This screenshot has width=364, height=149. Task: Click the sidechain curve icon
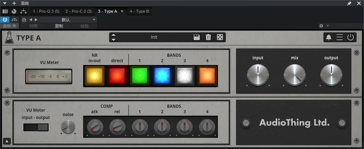point(15,20)
